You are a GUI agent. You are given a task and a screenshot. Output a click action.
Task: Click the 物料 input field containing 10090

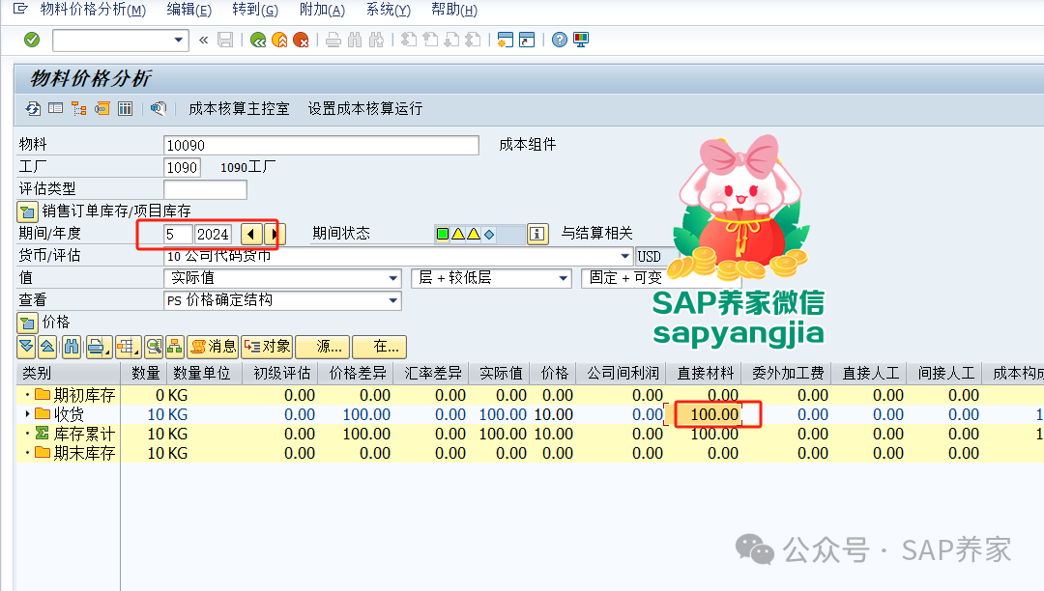coord(321,146)
